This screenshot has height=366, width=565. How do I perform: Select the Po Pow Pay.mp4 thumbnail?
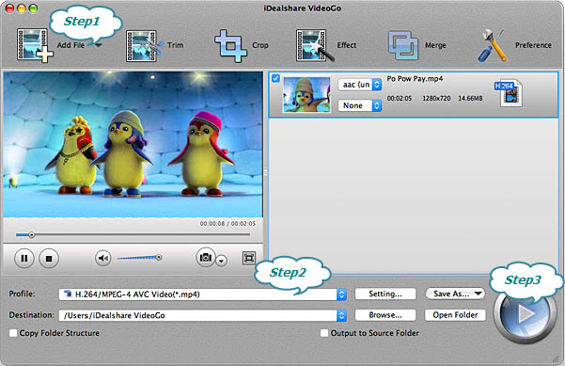[306, 94]
